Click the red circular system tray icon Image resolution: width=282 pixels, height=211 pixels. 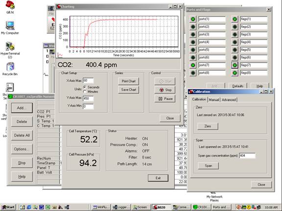pos(238,207)
